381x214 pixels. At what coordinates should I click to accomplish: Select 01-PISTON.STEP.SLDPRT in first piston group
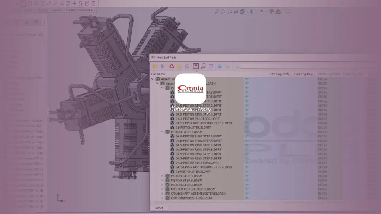[193, 128]
